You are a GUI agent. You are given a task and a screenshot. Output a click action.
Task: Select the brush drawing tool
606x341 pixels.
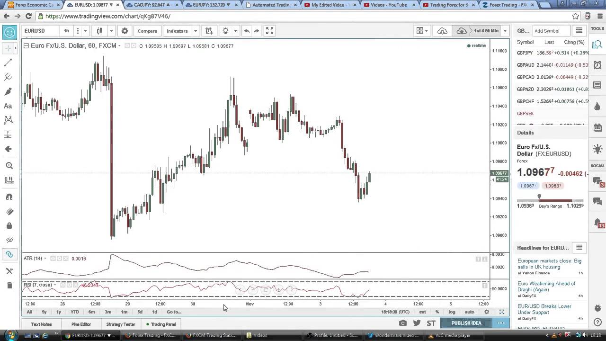click(x=9, y=91)
